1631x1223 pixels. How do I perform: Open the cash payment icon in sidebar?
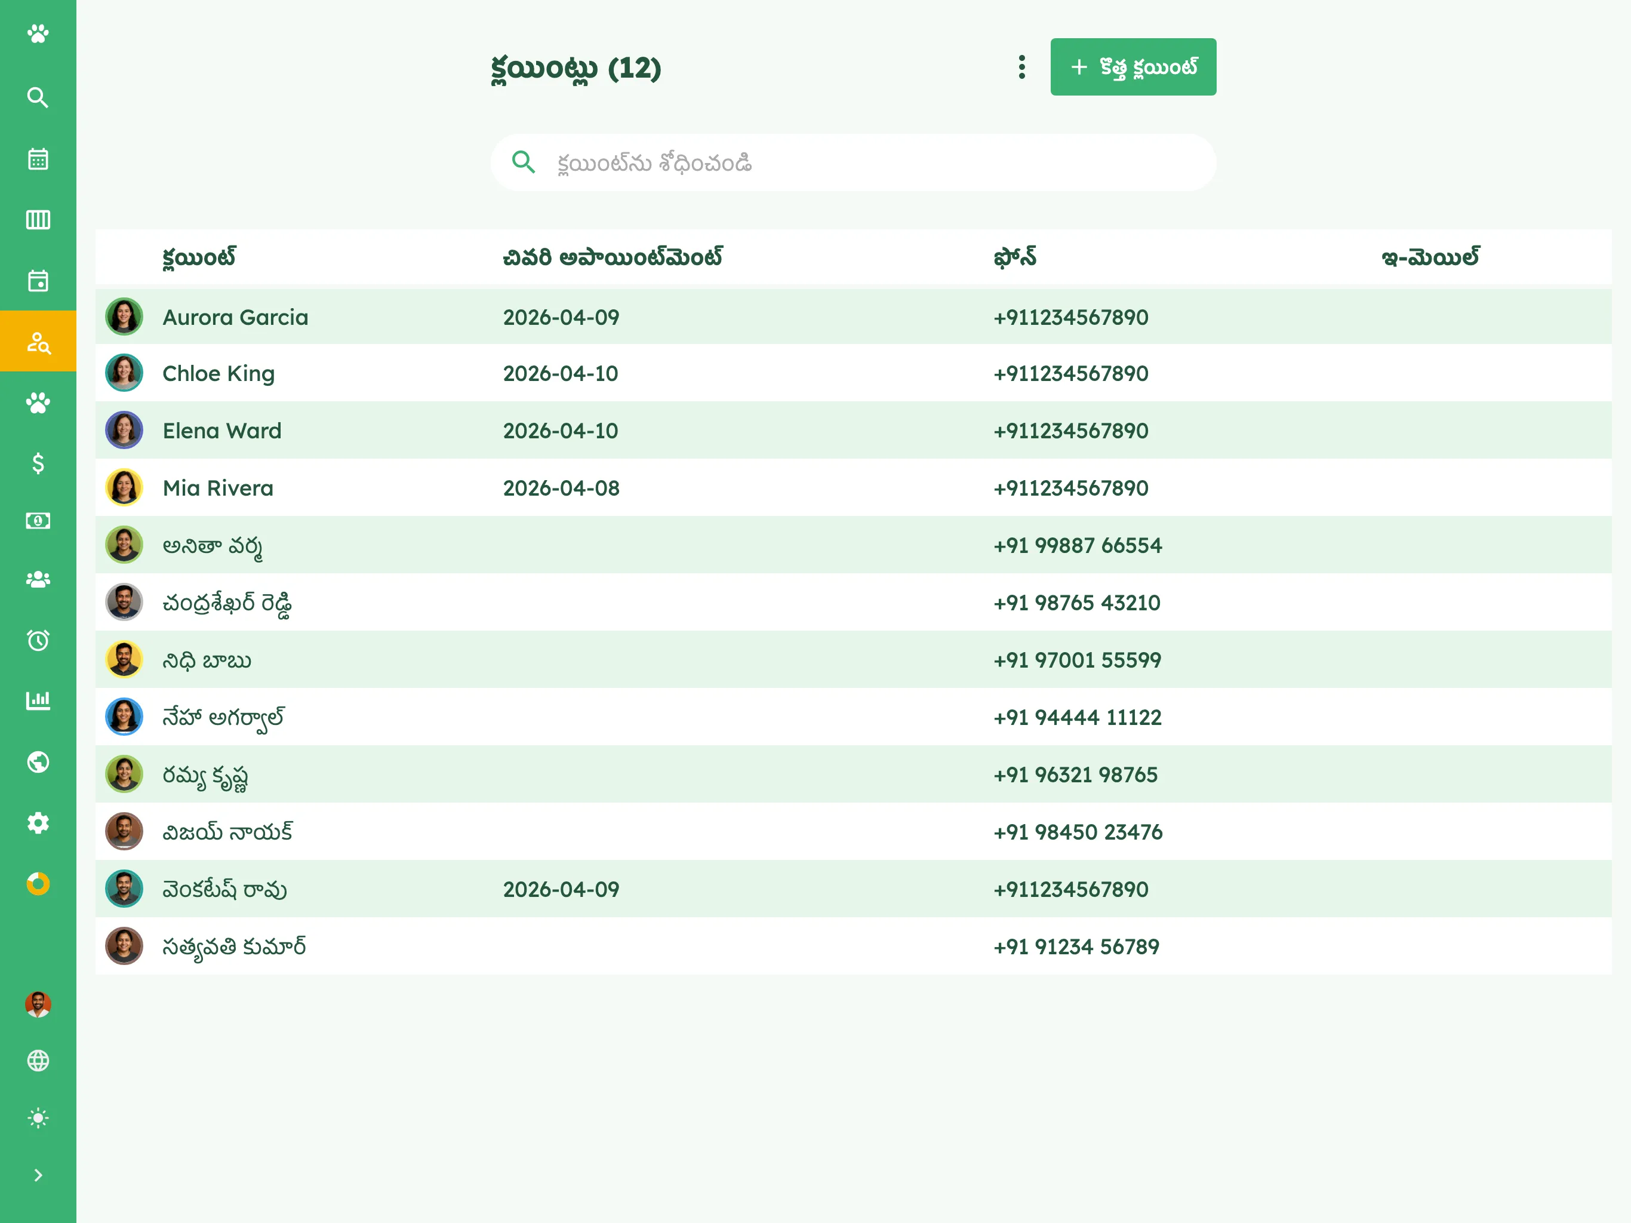[x=38, y=521]
